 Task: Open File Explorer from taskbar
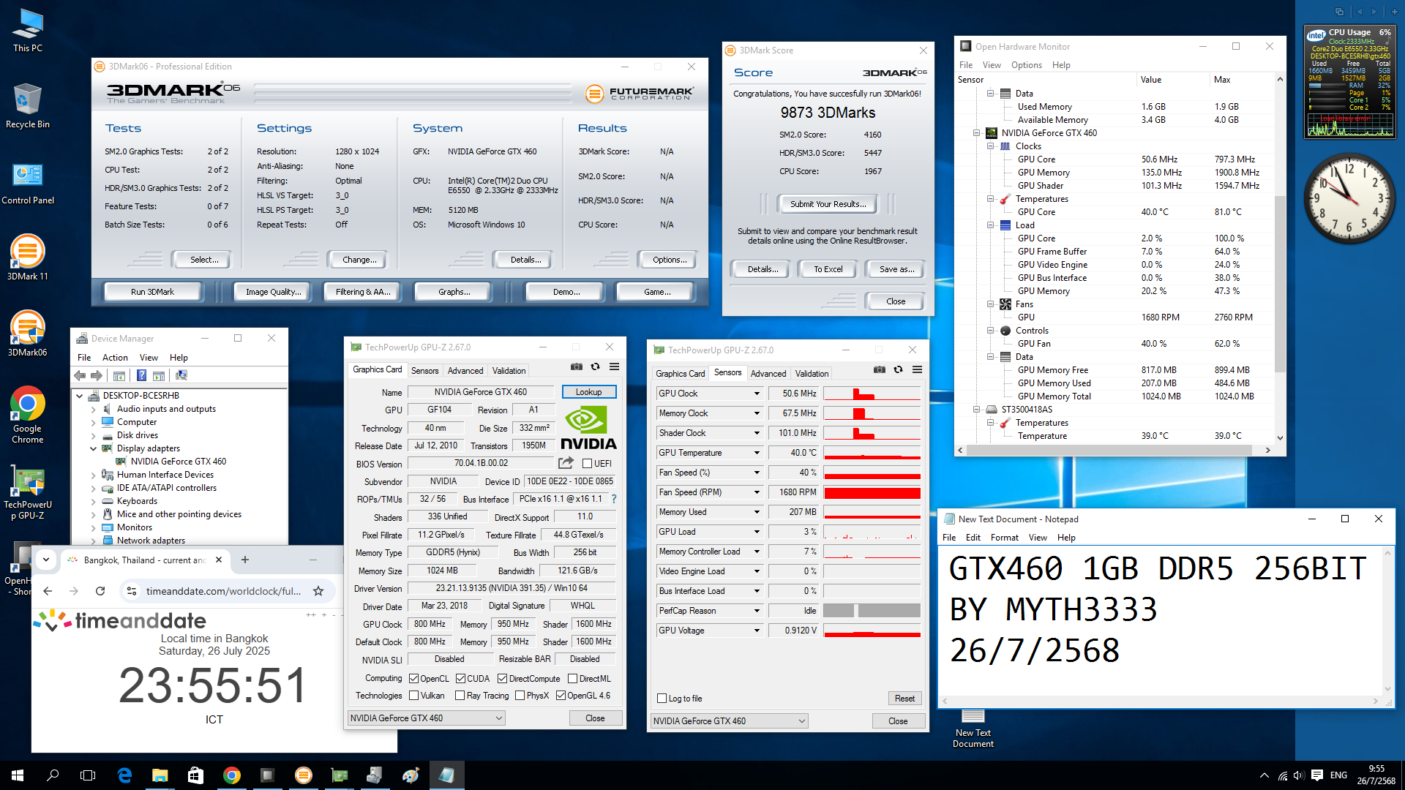tap(160, 775)
